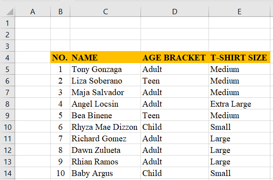The image size is (273, 180).
Task: Select column A header
Action: click(x=32, y=12)
